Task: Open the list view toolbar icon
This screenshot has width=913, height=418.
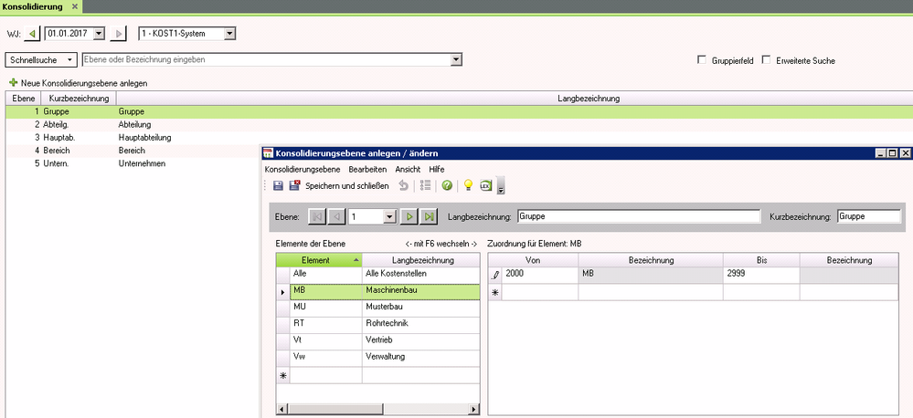Action: tap(425, 185)
